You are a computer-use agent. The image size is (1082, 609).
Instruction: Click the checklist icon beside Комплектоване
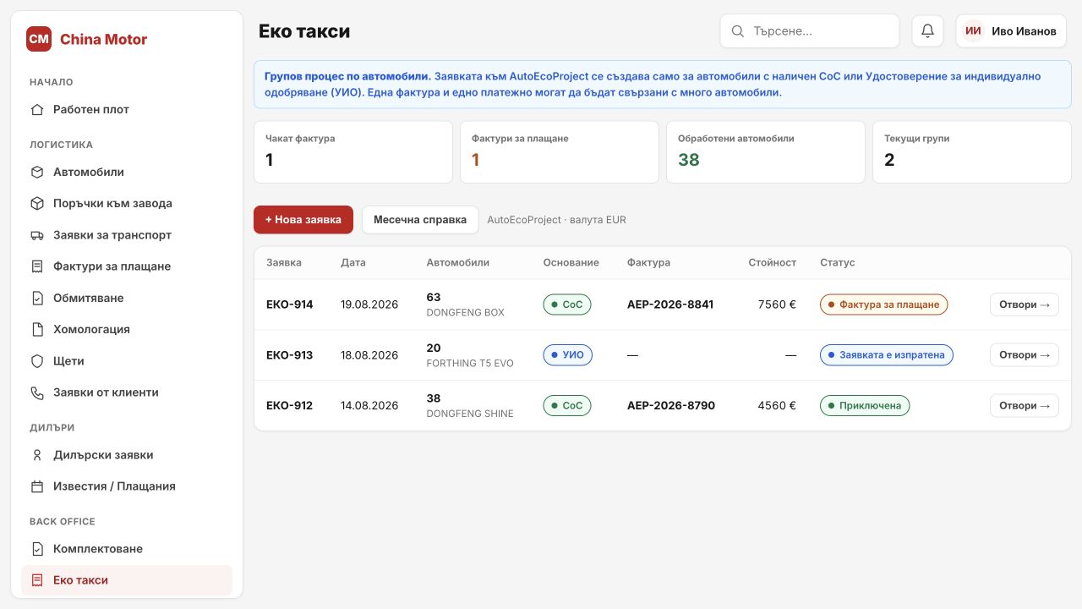(37, 549)
